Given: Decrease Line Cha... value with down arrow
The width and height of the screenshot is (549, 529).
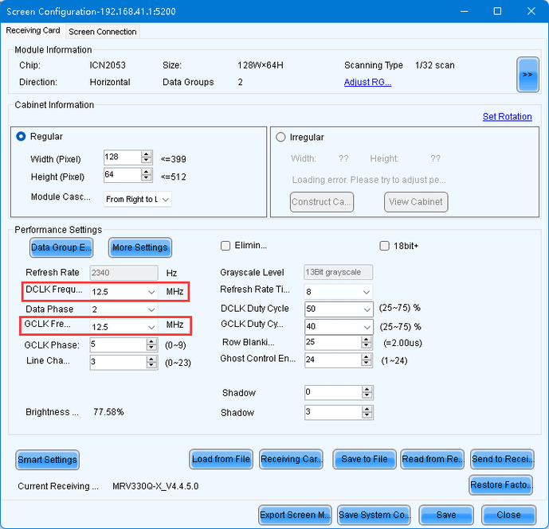Looking at the screenshot, I should pyautogui.click(x=151, y=365).
